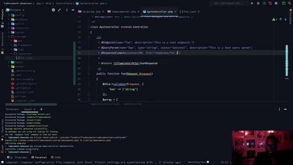Open the green run-anything toolbar icon
Viewport: 293px width, 165px height.
[x=283, y=3]
